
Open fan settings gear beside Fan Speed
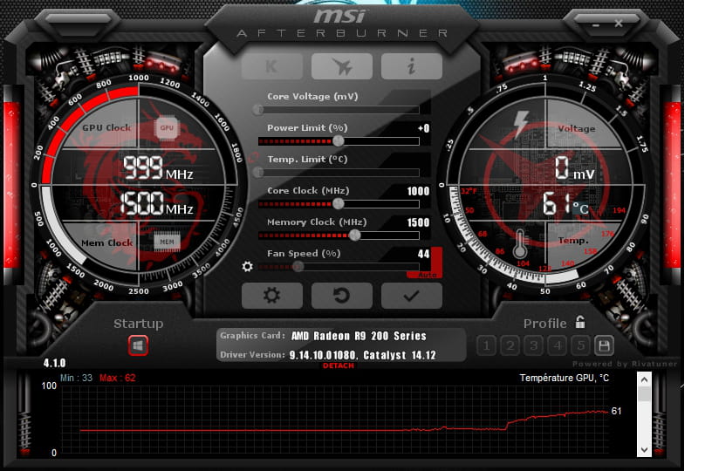tap(248, 266)
